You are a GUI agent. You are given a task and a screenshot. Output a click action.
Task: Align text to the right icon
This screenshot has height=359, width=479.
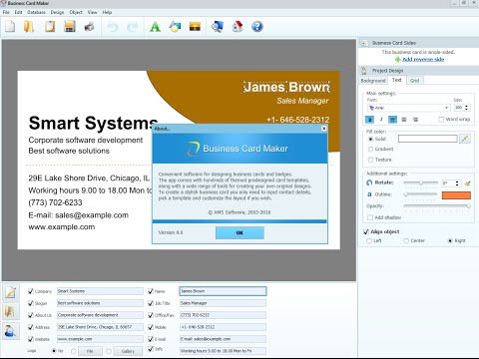tap(415, 120)
